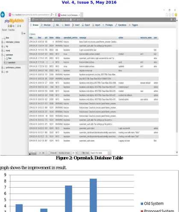Click the address bar search magnifier icon

coord(51,15)
